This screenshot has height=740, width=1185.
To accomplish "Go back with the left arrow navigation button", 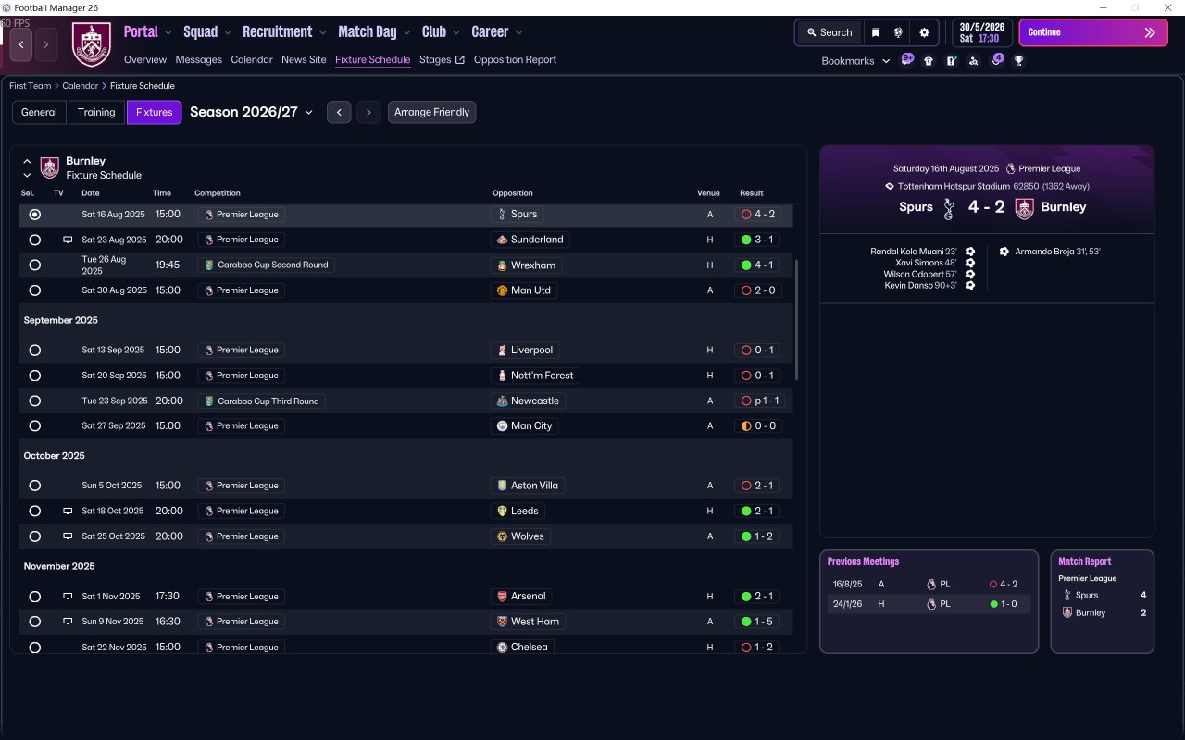I will 21,44.
